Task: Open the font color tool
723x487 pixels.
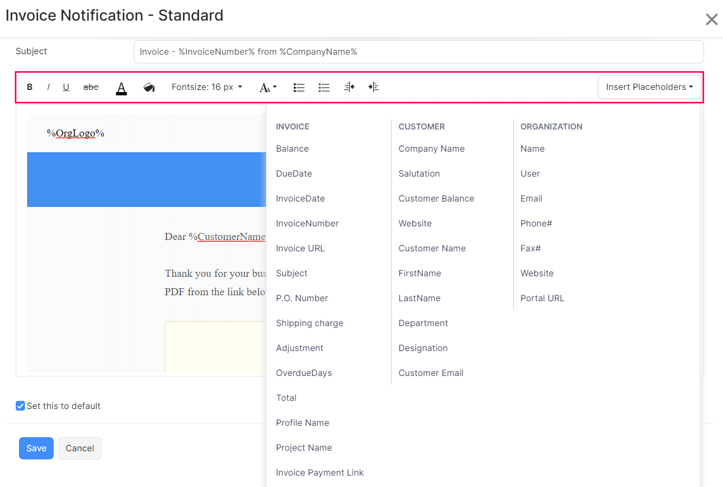Action: 121,87
